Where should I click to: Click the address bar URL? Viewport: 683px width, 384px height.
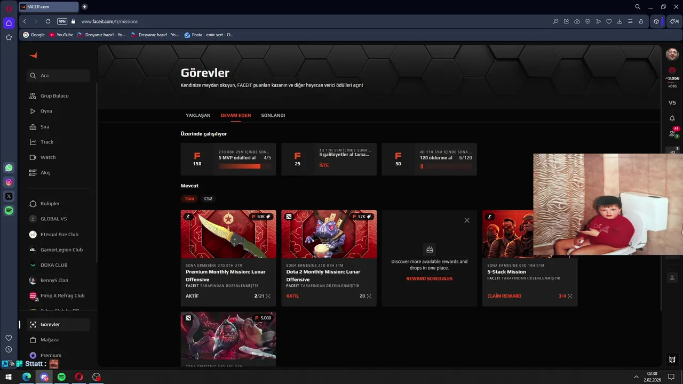pos(109,21)
